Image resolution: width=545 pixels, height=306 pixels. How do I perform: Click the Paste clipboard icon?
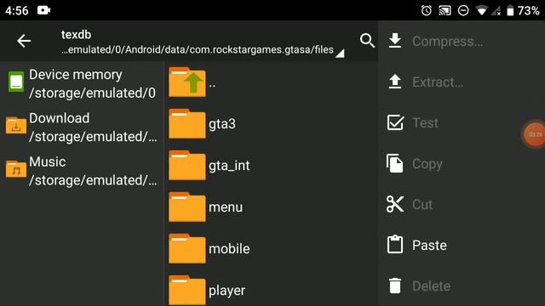pyautogui.click(x=395, y=244)
